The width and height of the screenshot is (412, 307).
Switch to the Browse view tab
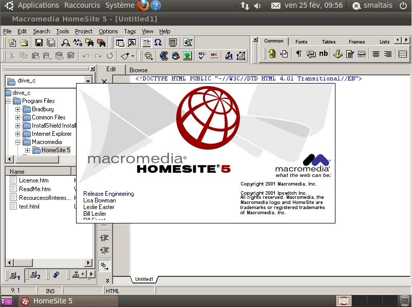click(x=138, y=70)
